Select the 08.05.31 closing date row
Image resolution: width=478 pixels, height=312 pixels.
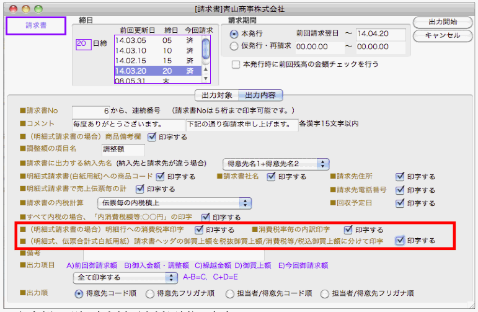pyautogui.click(x=158, y=80)
